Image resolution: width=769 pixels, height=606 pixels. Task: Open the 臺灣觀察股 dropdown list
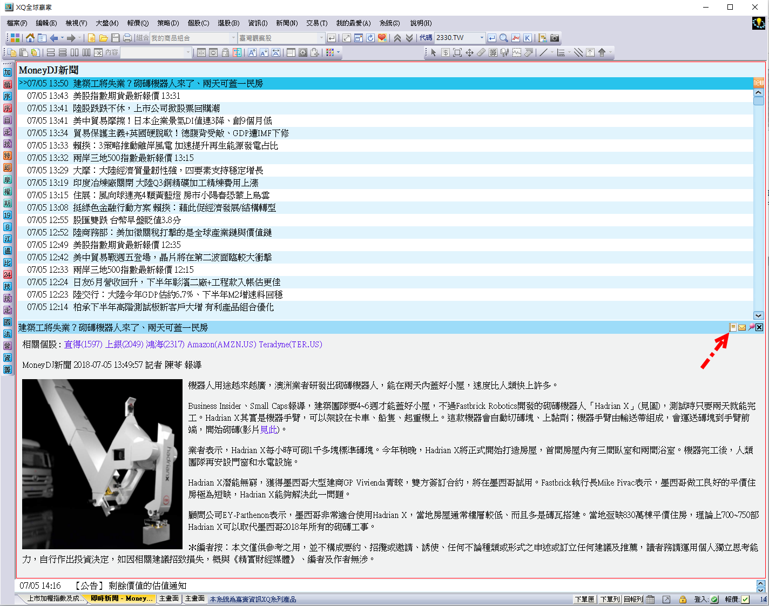pyautogui.click(x=321, y=38)
